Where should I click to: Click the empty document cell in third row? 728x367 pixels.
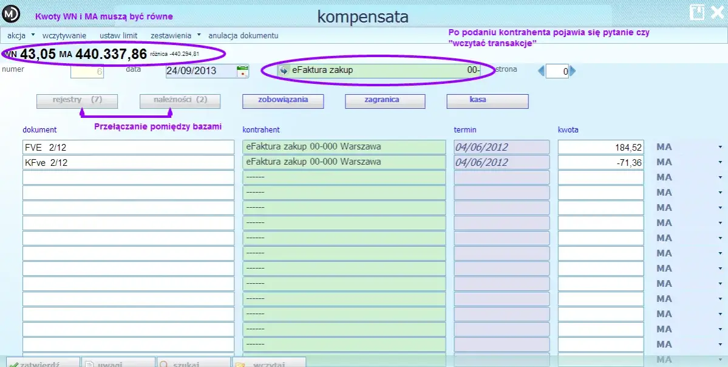coord(129,177)
